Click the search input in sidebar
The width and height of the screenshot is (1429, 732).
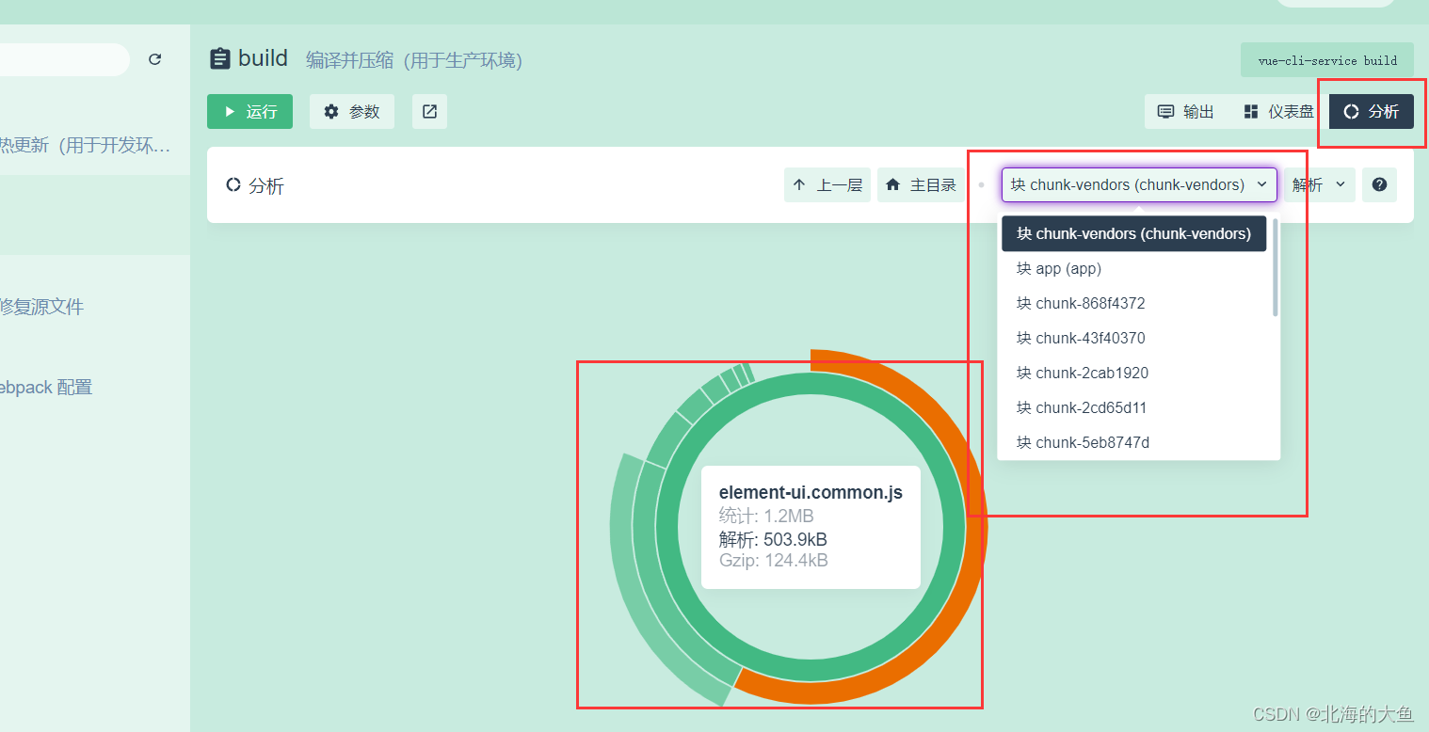(x=64, y=59)
